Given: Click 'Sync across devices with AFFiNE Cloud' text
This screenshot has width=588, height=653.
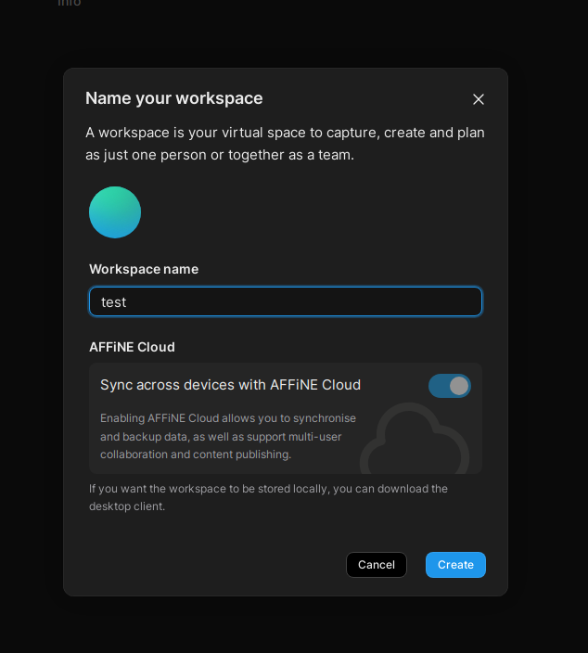Looking at the screenshot, I should pyautogui.click(x=230, y=385).
